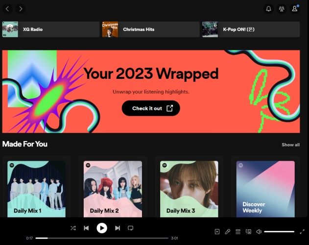The width and height of the screenshot is (309, 245).
Task: Enter full screen mode icon
Action: [302, 232]
